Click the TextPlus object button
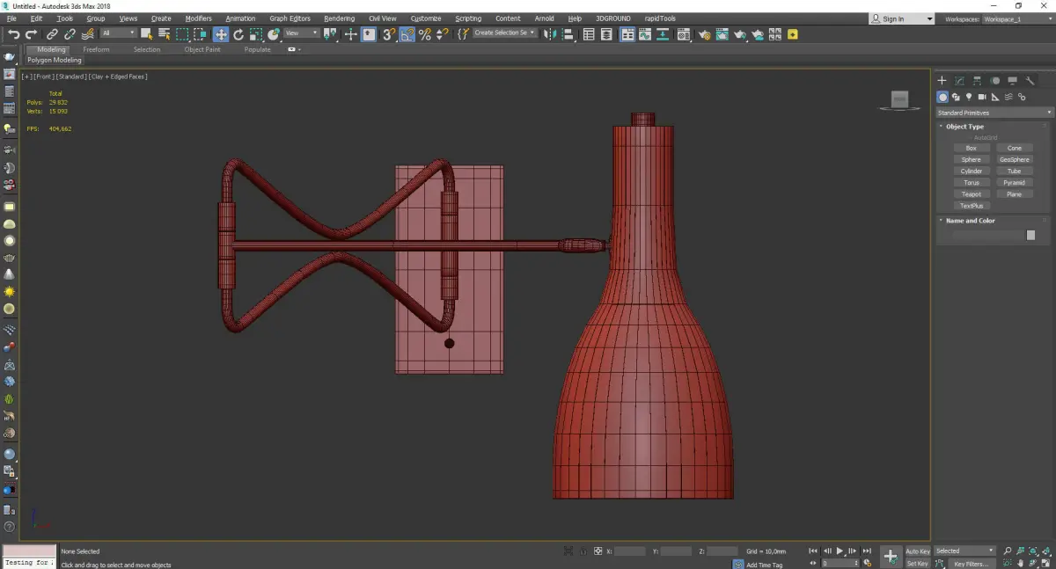 (x=972, y=205)
